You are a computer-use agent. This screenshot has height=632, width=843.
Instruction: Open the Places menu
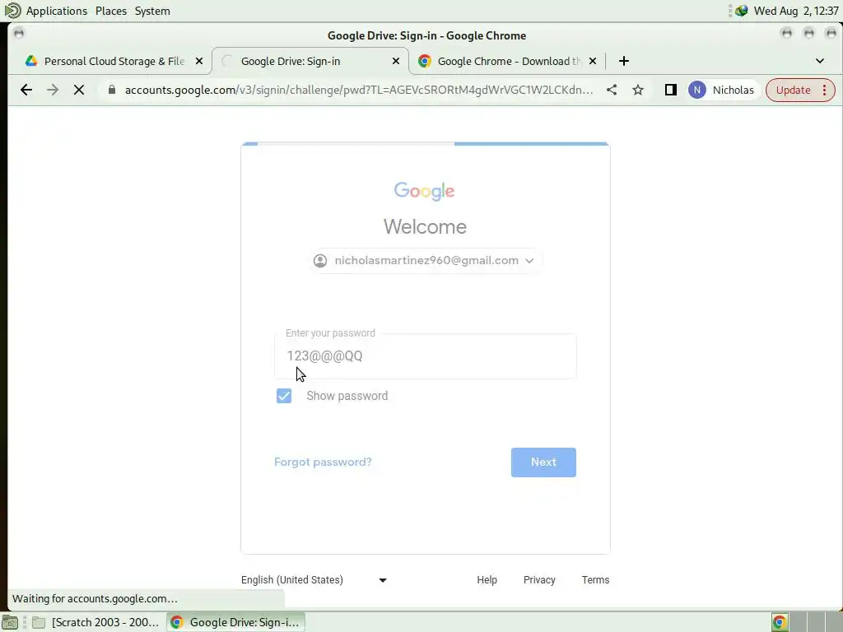pyautogui.click(x=111, y=11)
